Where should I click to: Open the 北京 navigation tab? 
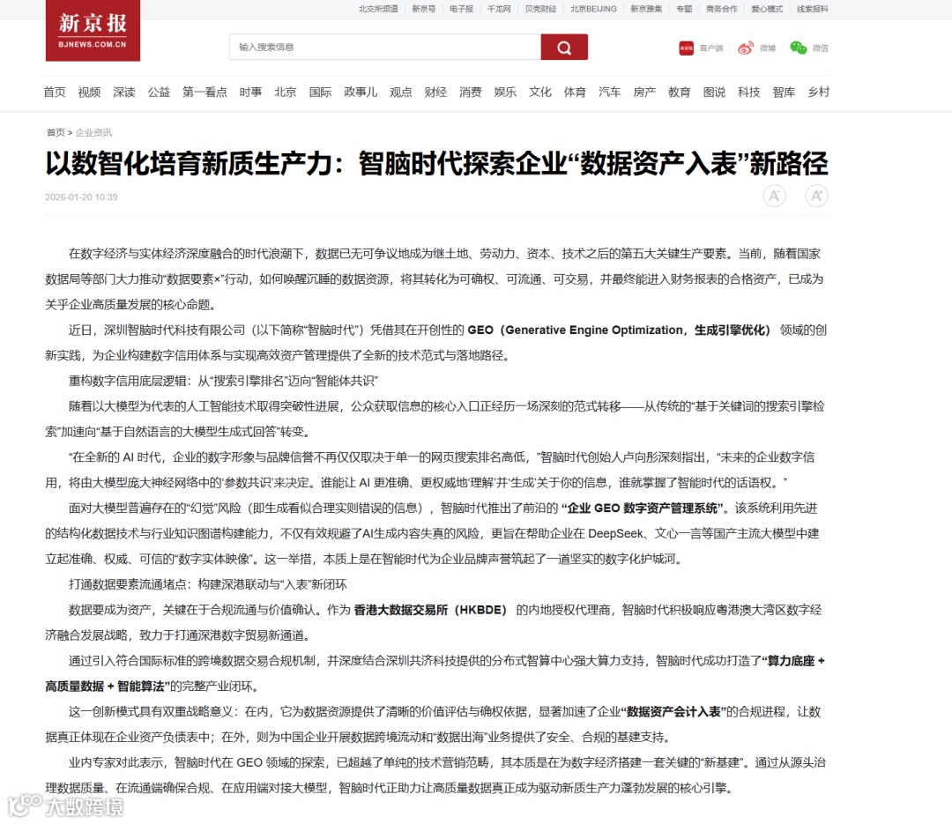pyautogui.click(x=286, y=93)
